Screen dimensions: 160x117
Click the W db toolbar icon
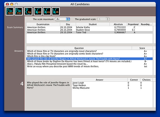point(56,11)
